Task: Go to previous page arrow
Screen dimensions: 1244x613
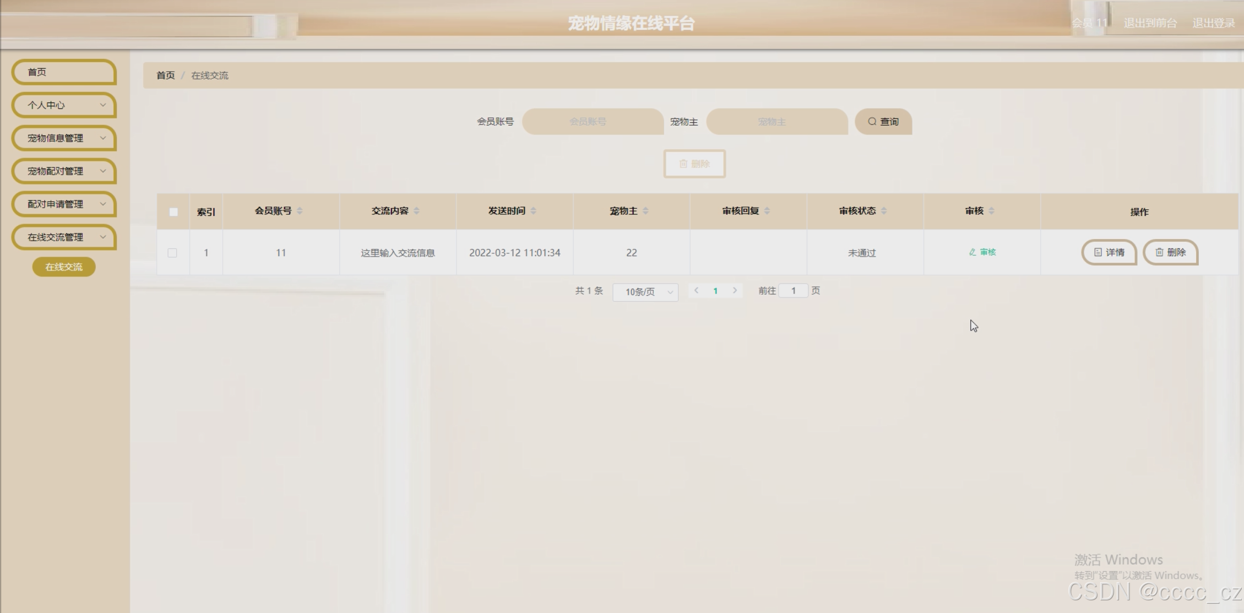Action: pos(697,291)
